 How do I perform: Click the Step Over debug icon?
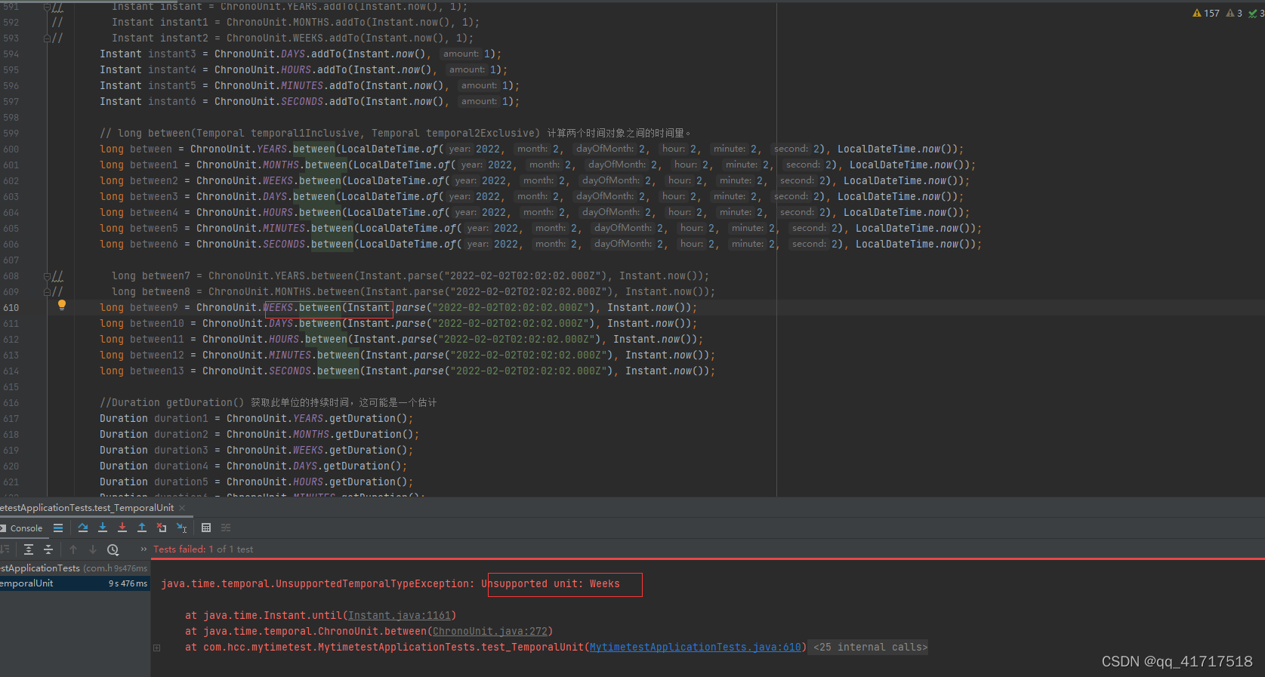(83, 528)
